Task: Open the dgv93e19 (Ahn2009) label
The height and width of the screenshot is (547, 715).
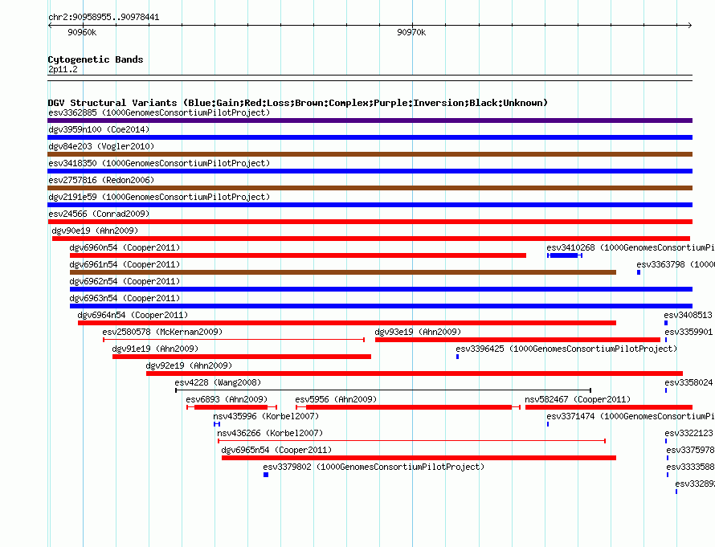Action: 418,332
